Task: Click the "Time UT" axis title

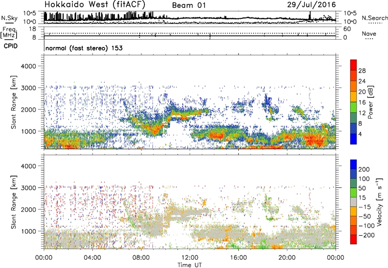Action: (190, 265)
